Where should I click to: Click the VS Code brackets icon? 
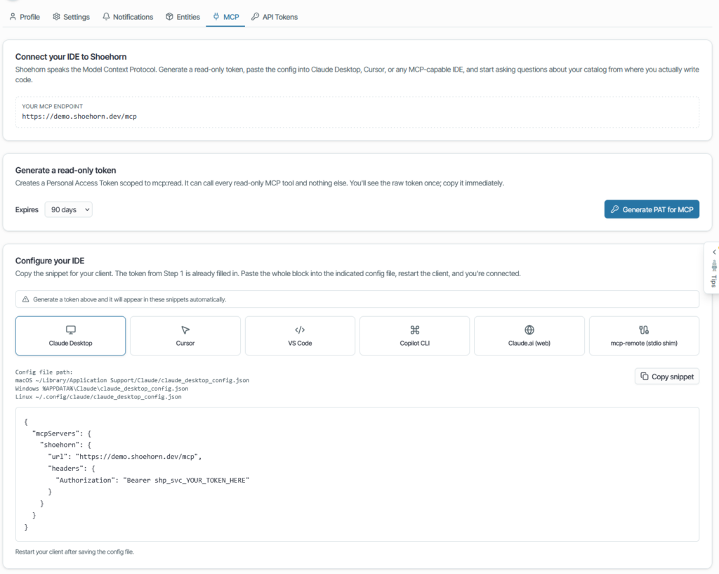300,330
